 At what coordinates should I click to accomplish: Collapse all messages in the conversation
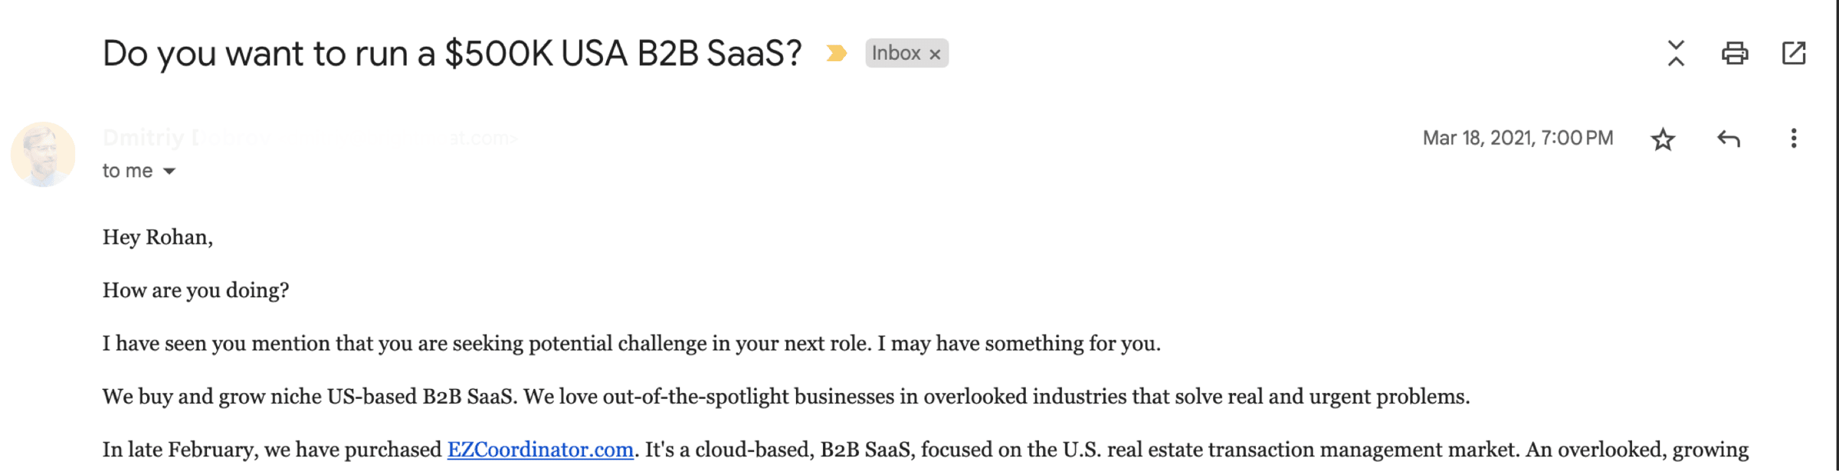(1676, 54)
